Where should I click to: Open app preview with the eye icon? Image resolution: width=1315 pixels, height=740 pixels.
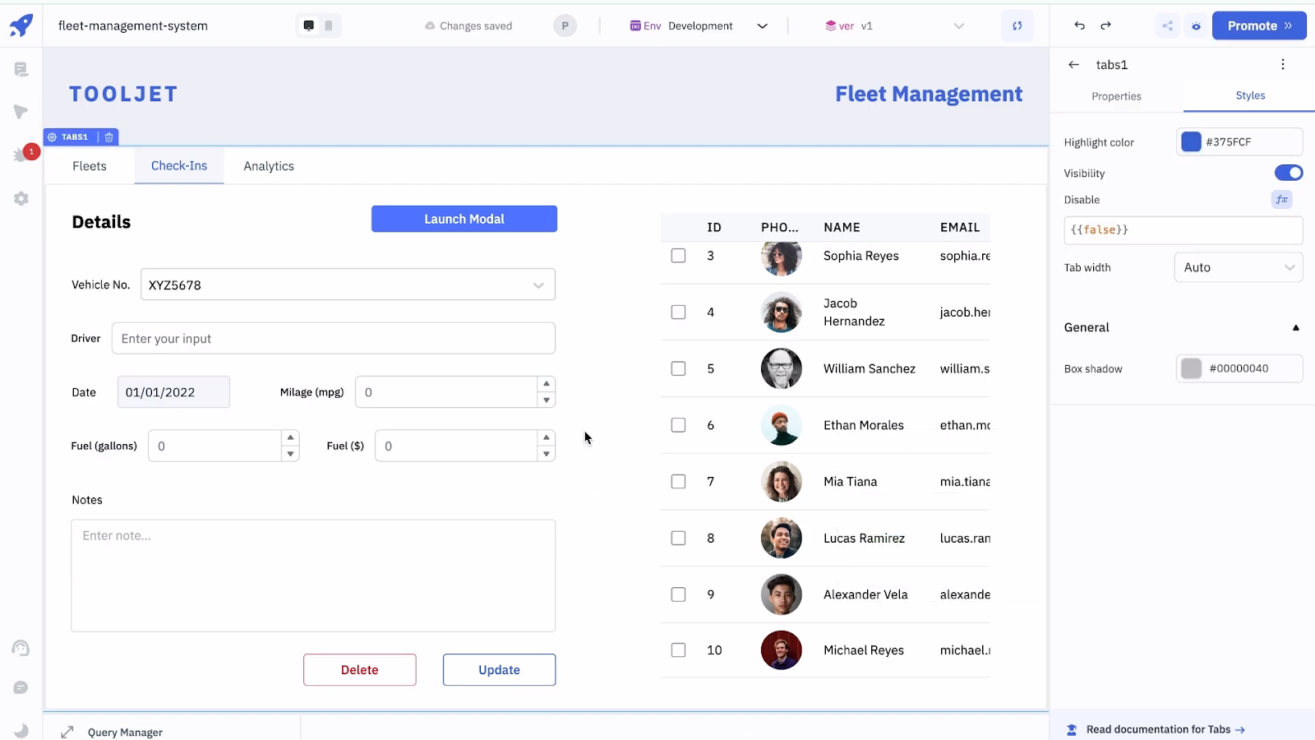[x=1196, y=25]
